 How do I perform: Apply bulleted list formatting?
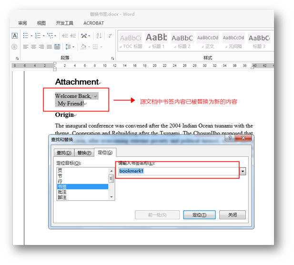[26, 36]
